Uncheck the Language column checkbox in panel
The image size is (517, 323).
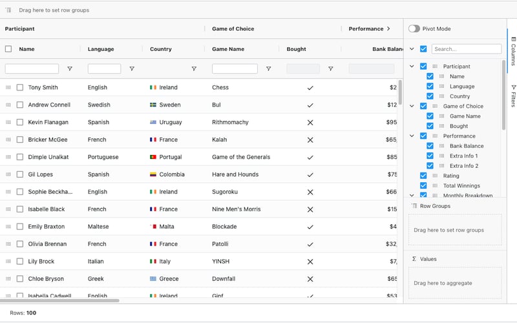click(x=430, y=86)
